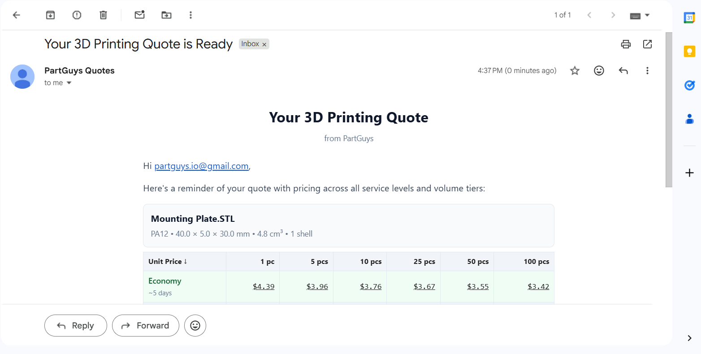
Task: Open the partguys.io@gmail.com link
Action: pos(201,166)
